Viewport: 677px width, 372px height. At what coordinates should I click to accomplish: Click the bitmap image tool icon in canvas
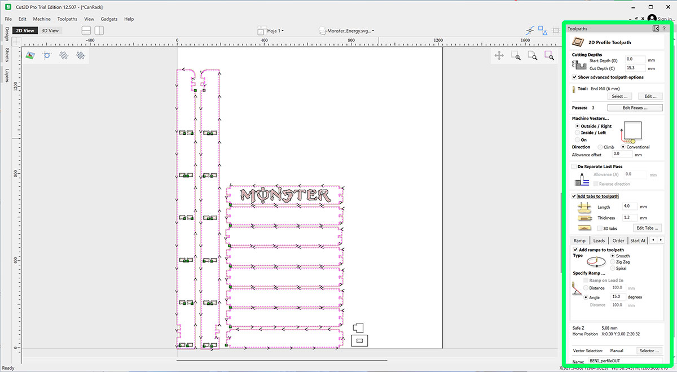[x=31, y=55]
